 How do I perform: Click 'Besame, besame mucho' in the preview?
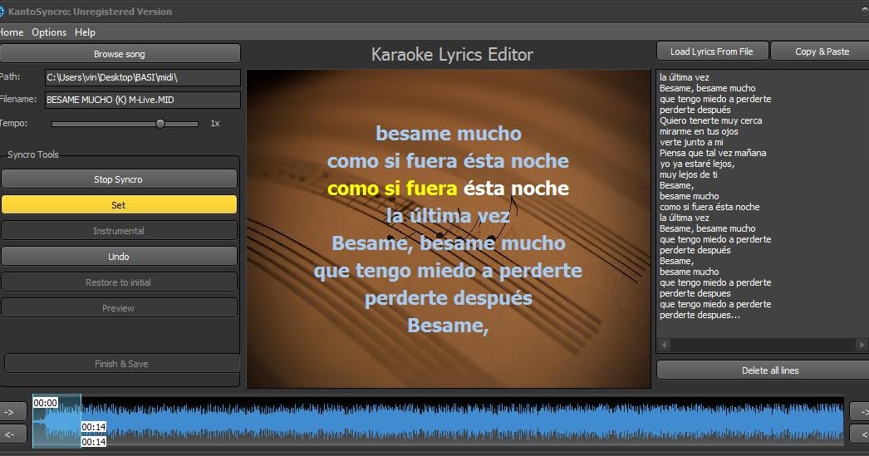pos(449,243)
